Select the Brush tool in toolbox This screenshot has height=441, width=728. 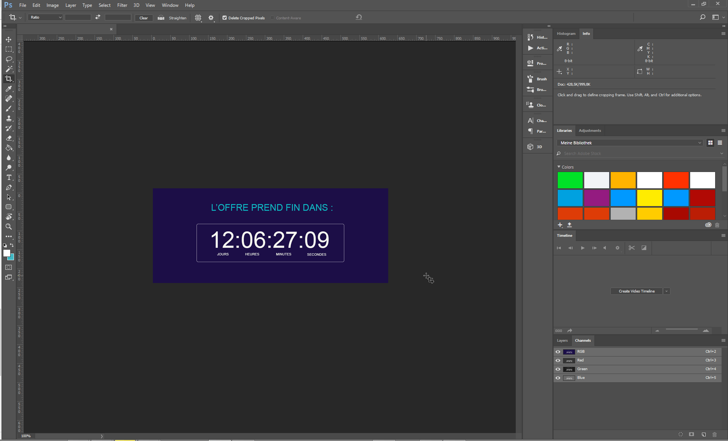9,108
